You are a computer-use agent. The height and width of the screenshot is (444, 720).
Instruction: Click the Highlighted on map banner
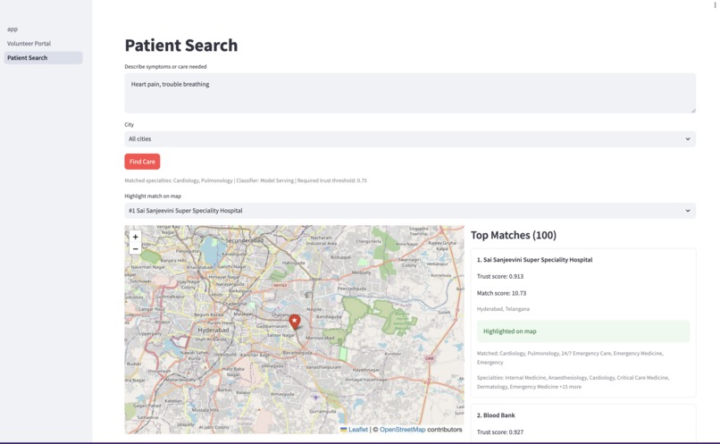point(583,331)
